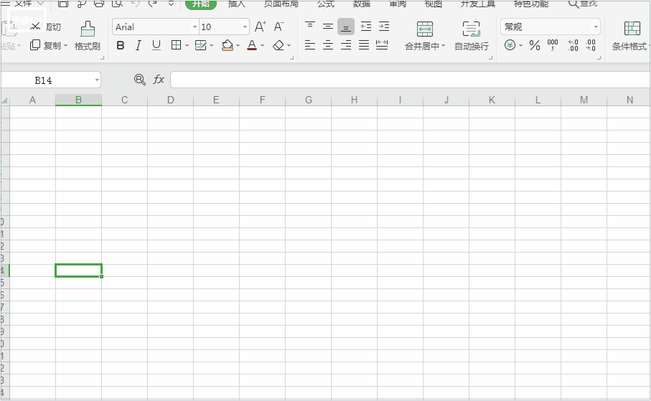
Task: Open the fill color dropdown arrow
Action: [x=238, y=45]
